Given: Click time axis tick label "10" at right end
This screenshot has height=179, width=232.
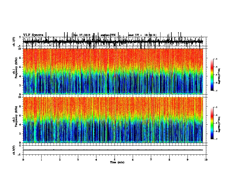Looking at the screenshot, I should pos(206,159).
